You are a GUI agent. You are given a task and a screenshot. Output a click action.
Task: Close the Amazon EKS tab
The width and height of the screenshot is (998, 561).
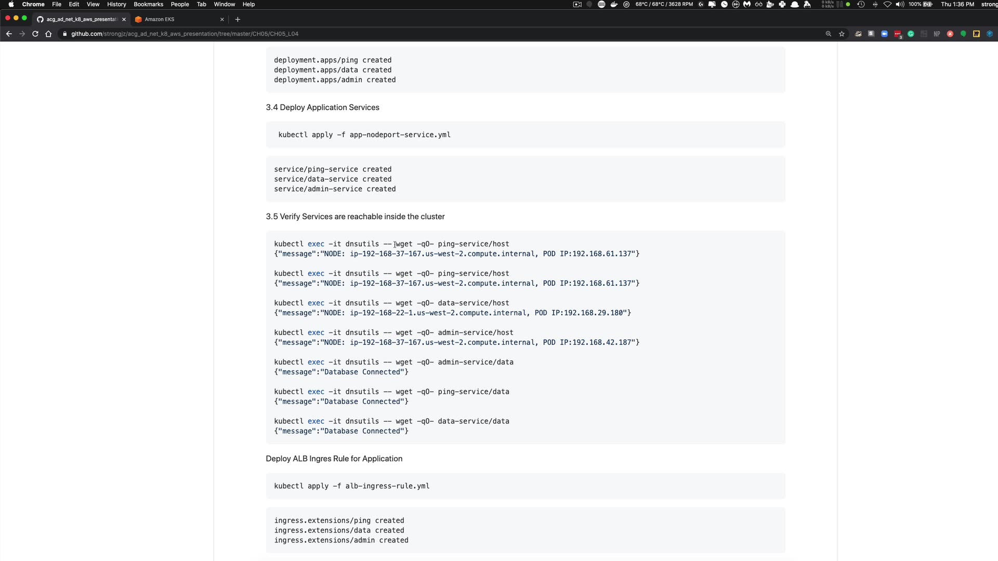222,19
